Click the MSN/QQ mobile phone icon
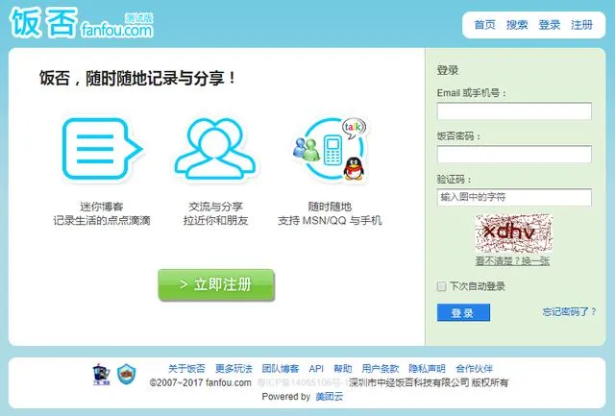 click(331, 149)
